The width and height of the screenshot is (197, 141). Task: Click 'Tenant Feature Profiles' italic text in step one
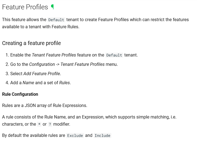(54, 55)
